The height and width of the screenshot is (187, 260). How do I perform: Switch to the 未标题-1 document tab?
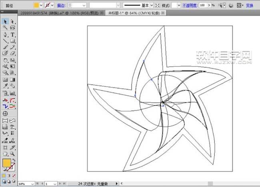pyautogui.click(x=128, y=13)
